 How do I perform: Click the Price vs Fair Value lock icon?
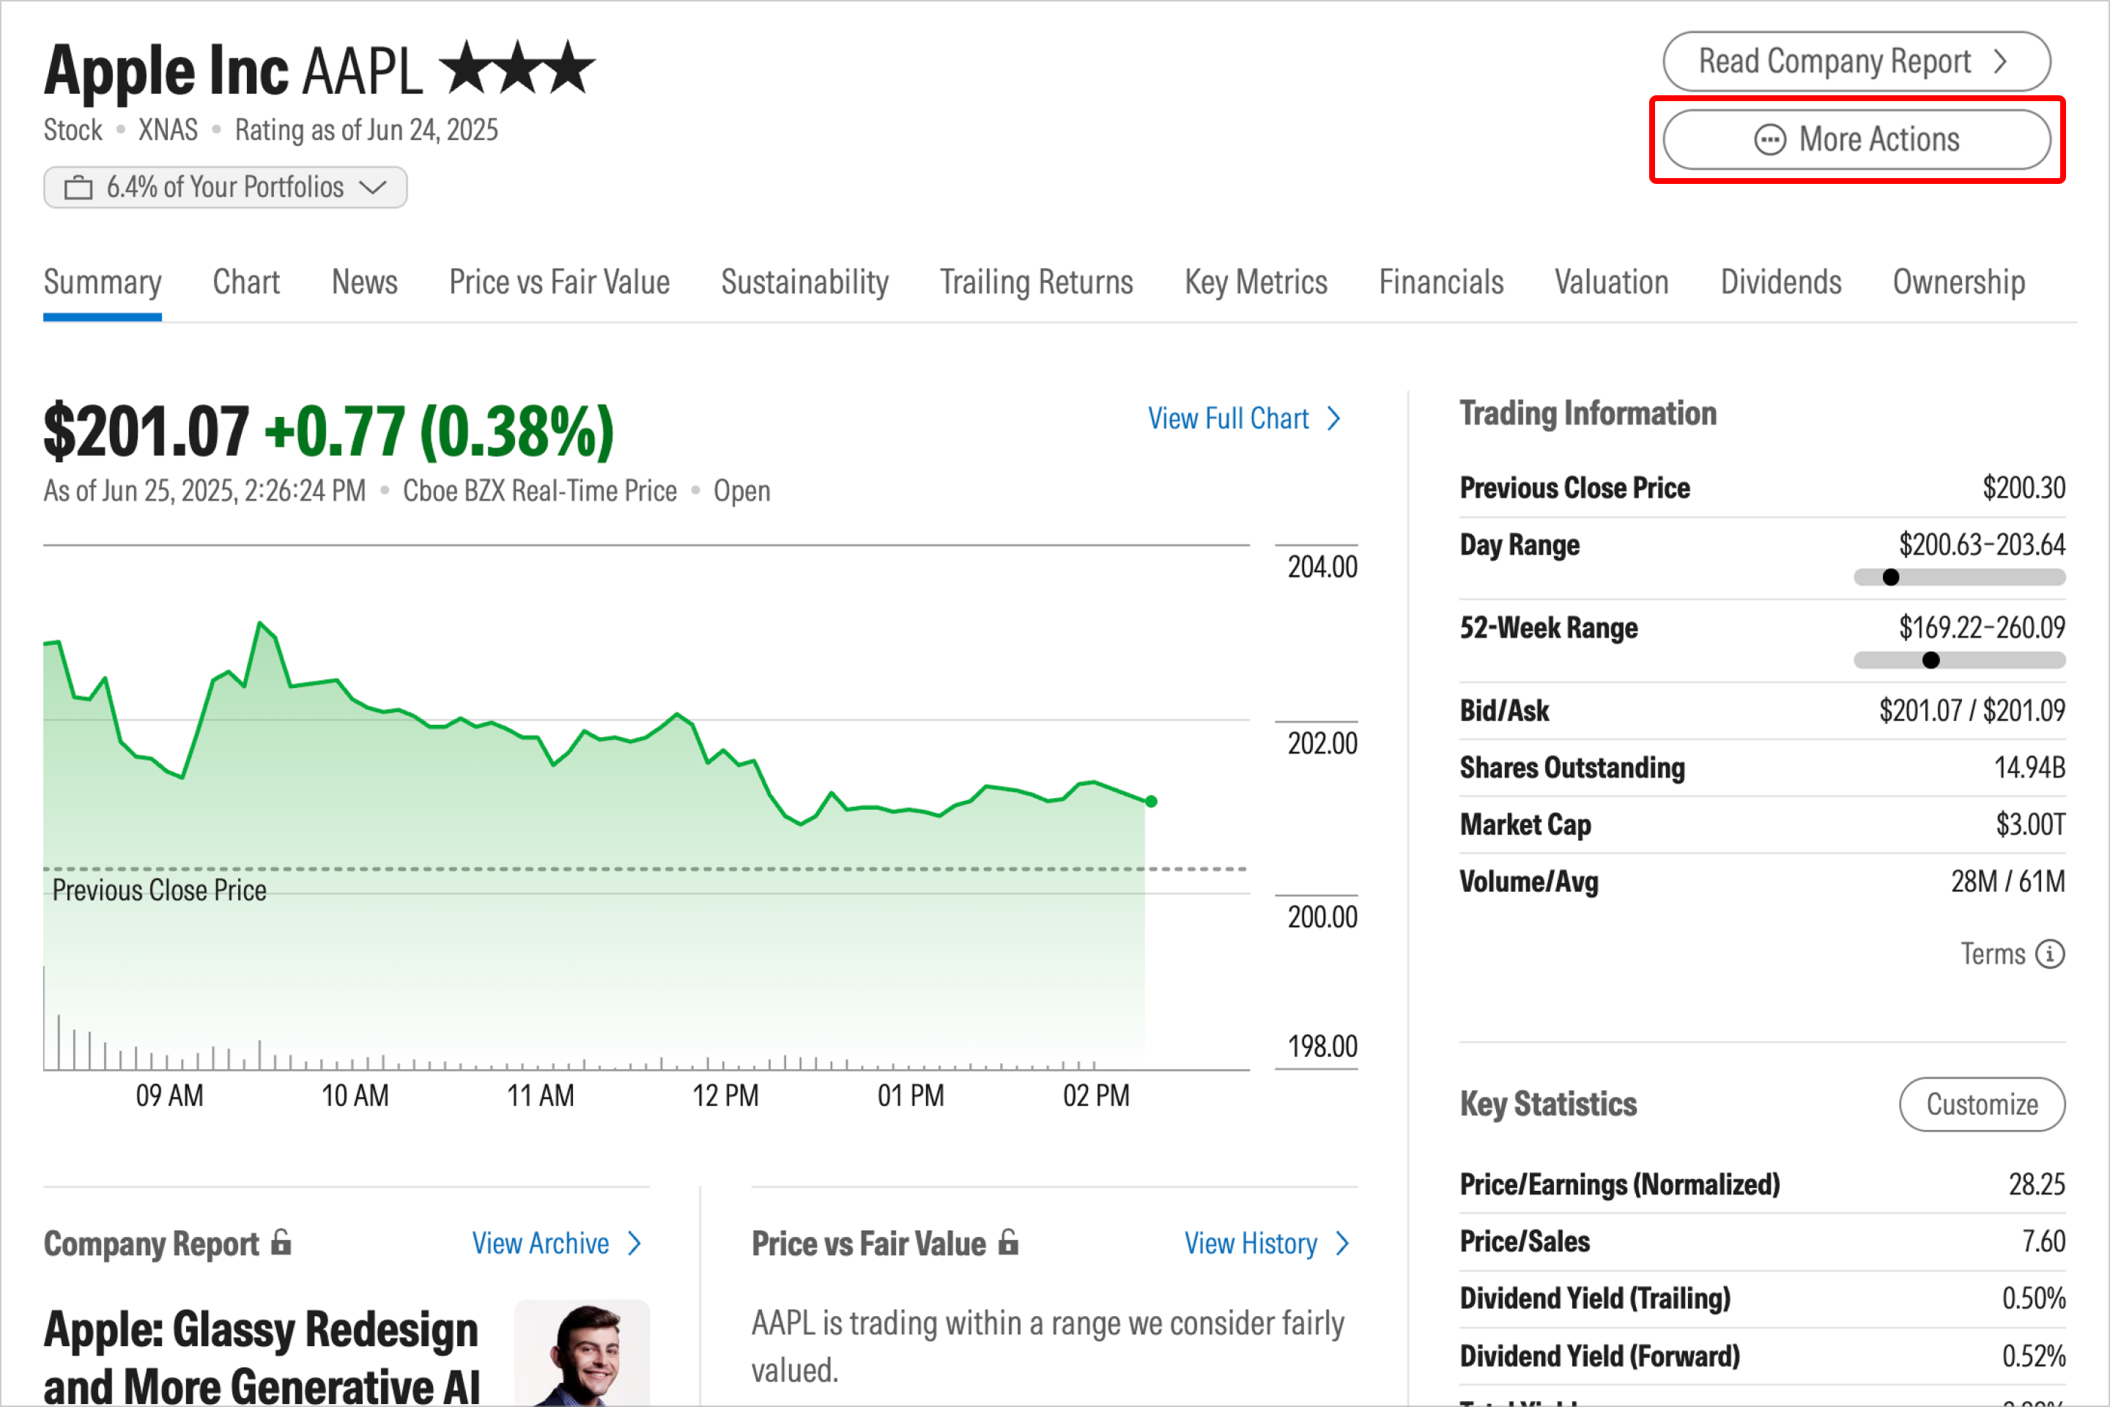coord(1008,1242)
